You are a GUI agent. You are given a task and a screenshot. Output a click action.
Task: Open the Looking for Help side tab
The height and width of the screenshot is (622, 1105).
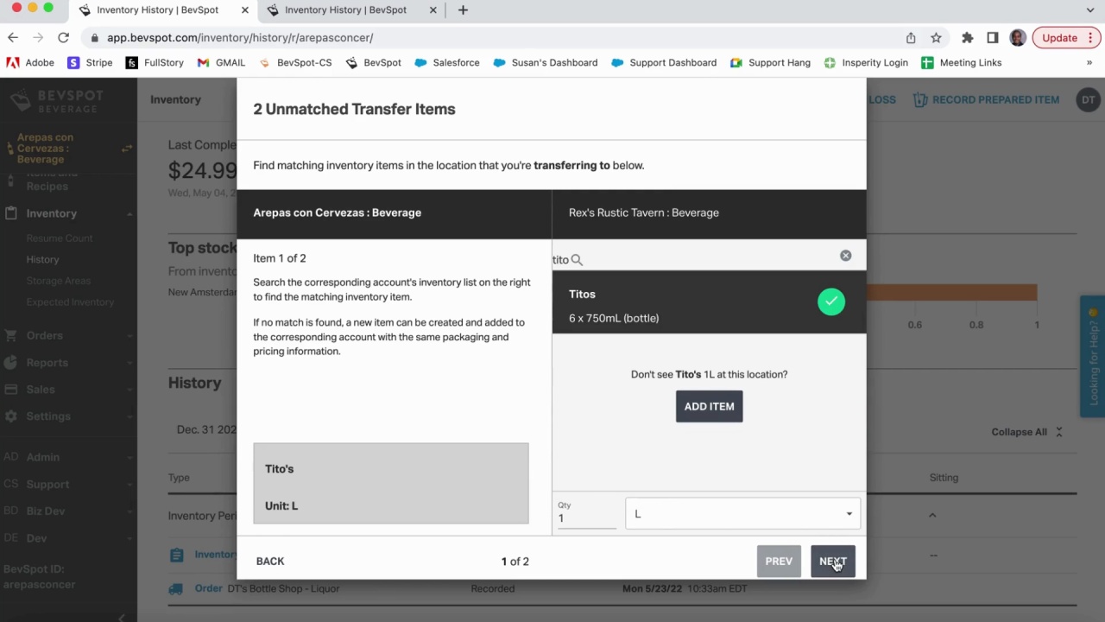point(1093,357)
